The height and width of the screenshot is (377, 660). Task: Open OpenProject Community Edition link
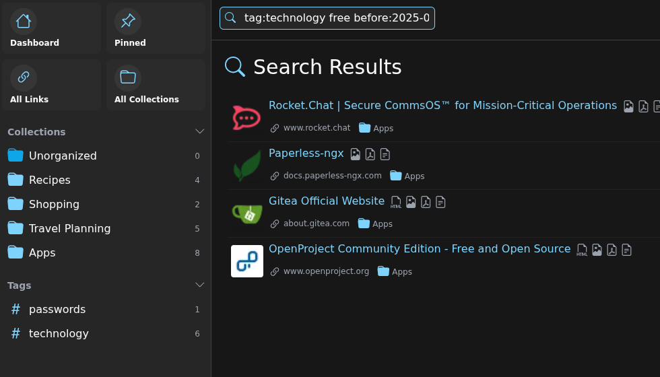tap(420, 249)
